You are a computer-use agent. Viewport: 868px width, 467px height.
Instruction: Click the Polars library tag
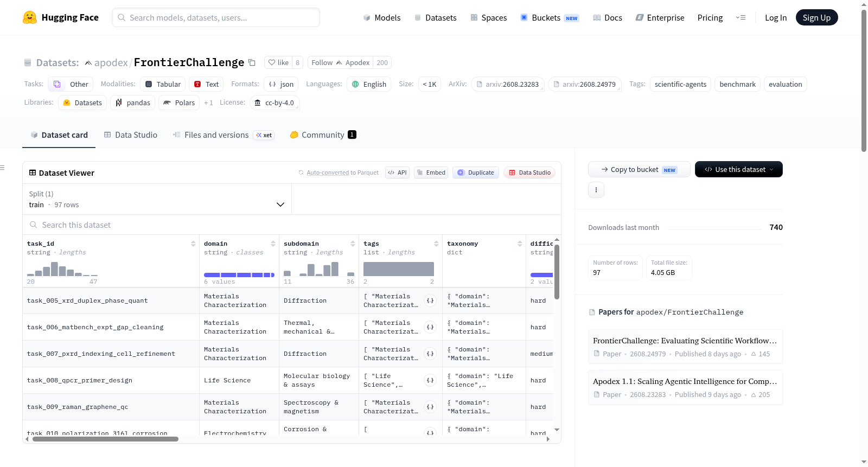[179, 103]
